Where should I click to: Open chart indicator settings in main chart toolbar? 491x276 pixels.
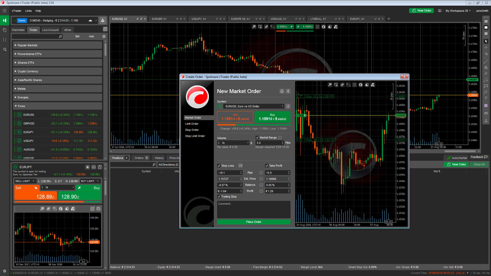click(260, 27)
